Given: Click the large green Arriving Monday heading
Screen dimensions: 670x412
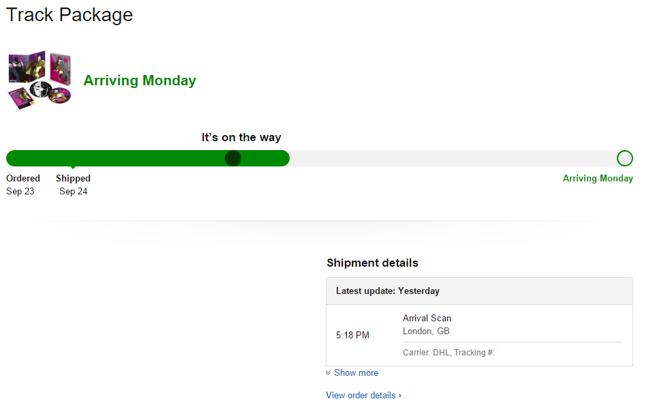Looking at the screenshot, I should pos(140,80).
